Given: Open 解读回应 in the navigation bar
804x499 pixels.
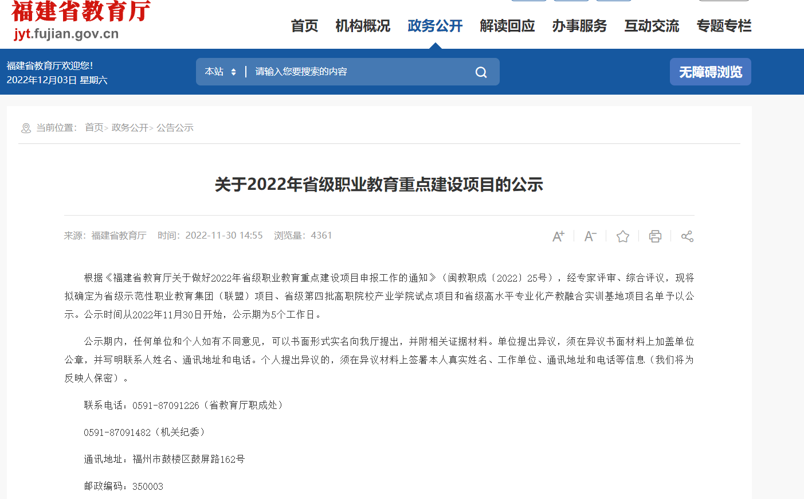Looking at the screenshot, I should point(507,26).
